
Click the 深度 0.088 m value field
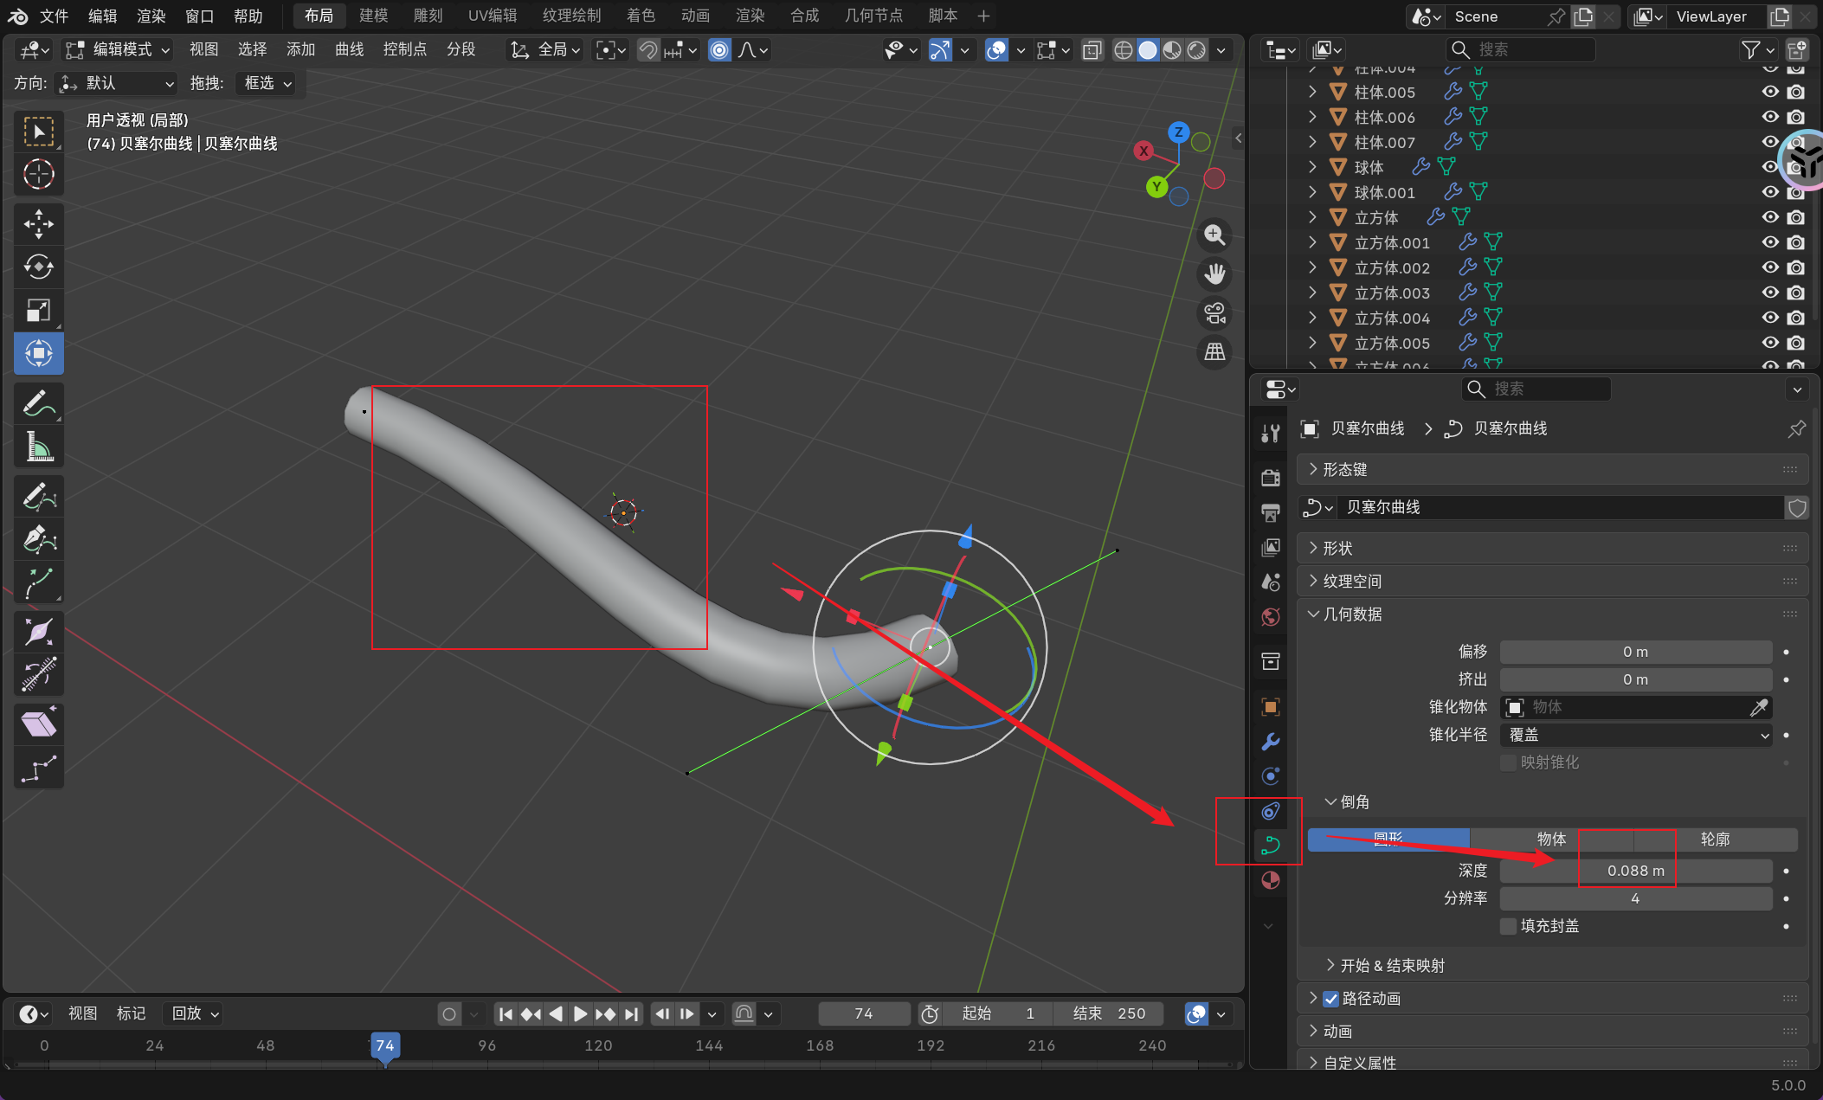pyautogui.click(x=1635, y=871)
